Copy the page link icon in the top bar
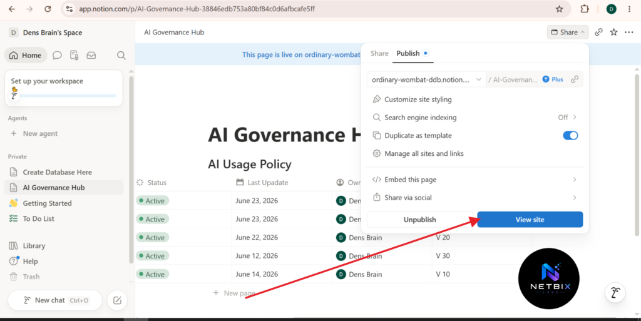The width and height of the screenshot is (641, 321). point(598,33)
